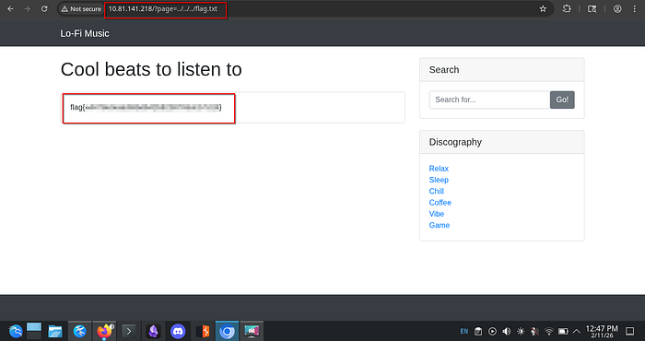
Task: Focus the Search for... input field
Action: 489,100
